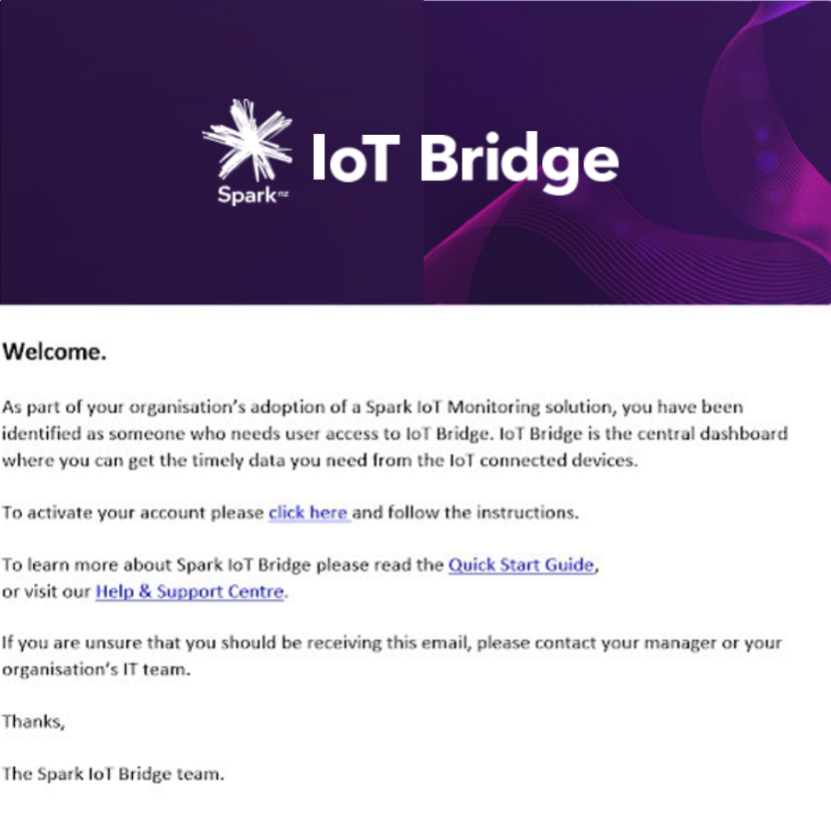Click the 'or visit our' text
The height and width of the screenshot is (826, 831).
(x=46, y=591)
